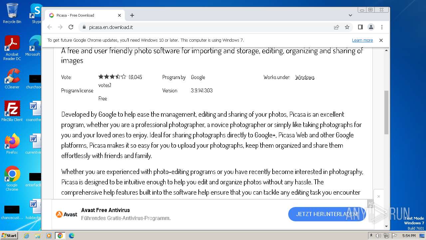Click the scrollbar up arrow

386,51
